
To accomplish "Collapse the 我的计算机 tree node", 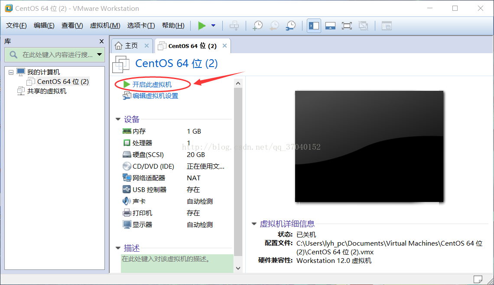I will (x=11, y=72).
